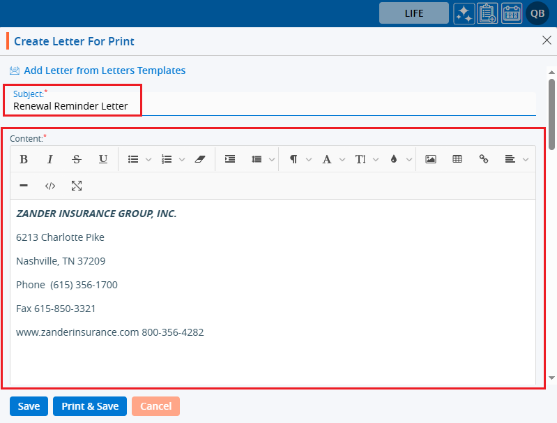Image resolution: width=557 pixels, height=423 pixels.
Task: Expand the paragraph format dropdown
Action: (300, 159)
